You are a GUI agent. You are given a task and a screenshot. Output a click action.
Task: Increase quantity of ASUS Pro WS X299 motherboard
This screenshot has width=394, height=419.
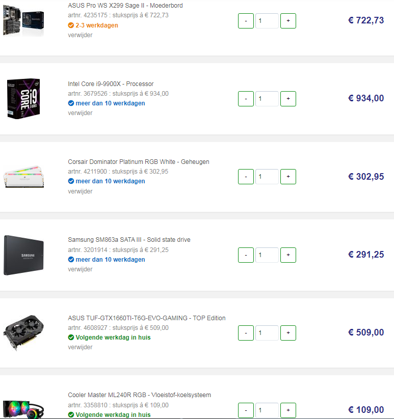(x=288, y=21)
